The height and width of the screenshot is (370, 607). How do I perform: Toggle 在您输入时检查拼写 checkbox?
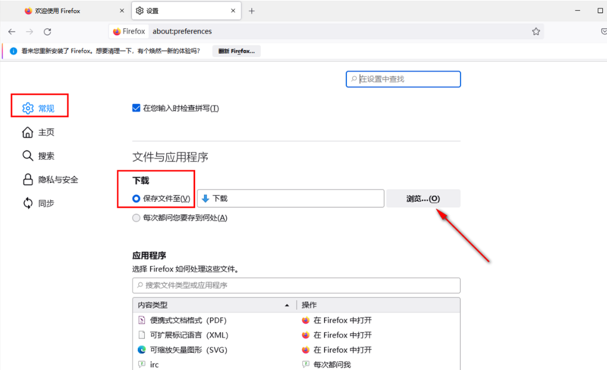coord(137,108)
